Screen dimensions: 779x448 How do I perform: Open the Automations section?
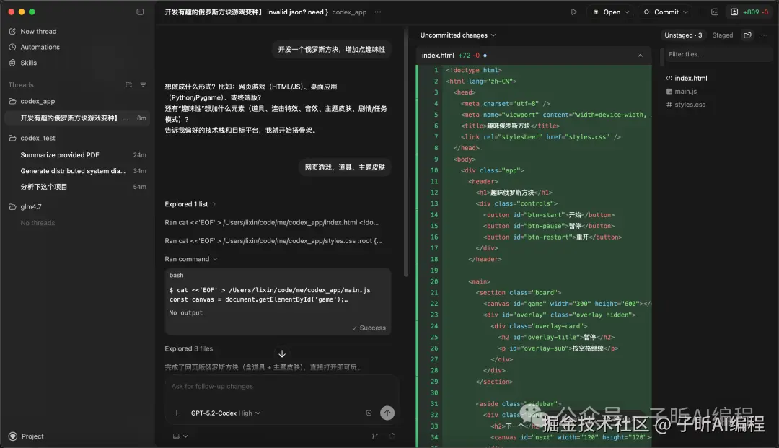point(39,47)
